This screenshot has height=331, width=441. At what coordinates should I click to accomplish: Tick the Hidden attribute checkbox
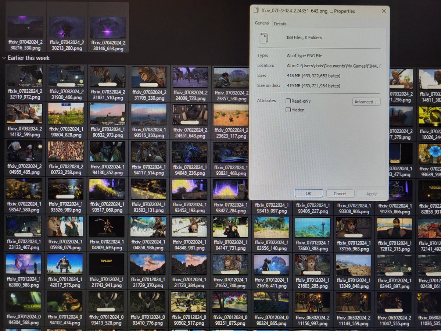point(288,110)
